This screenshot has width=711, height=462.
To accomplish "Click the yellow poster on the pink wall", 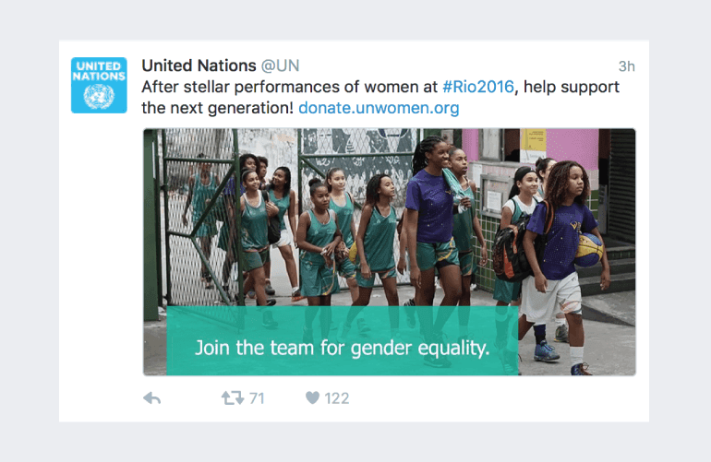I will point(535,139).
